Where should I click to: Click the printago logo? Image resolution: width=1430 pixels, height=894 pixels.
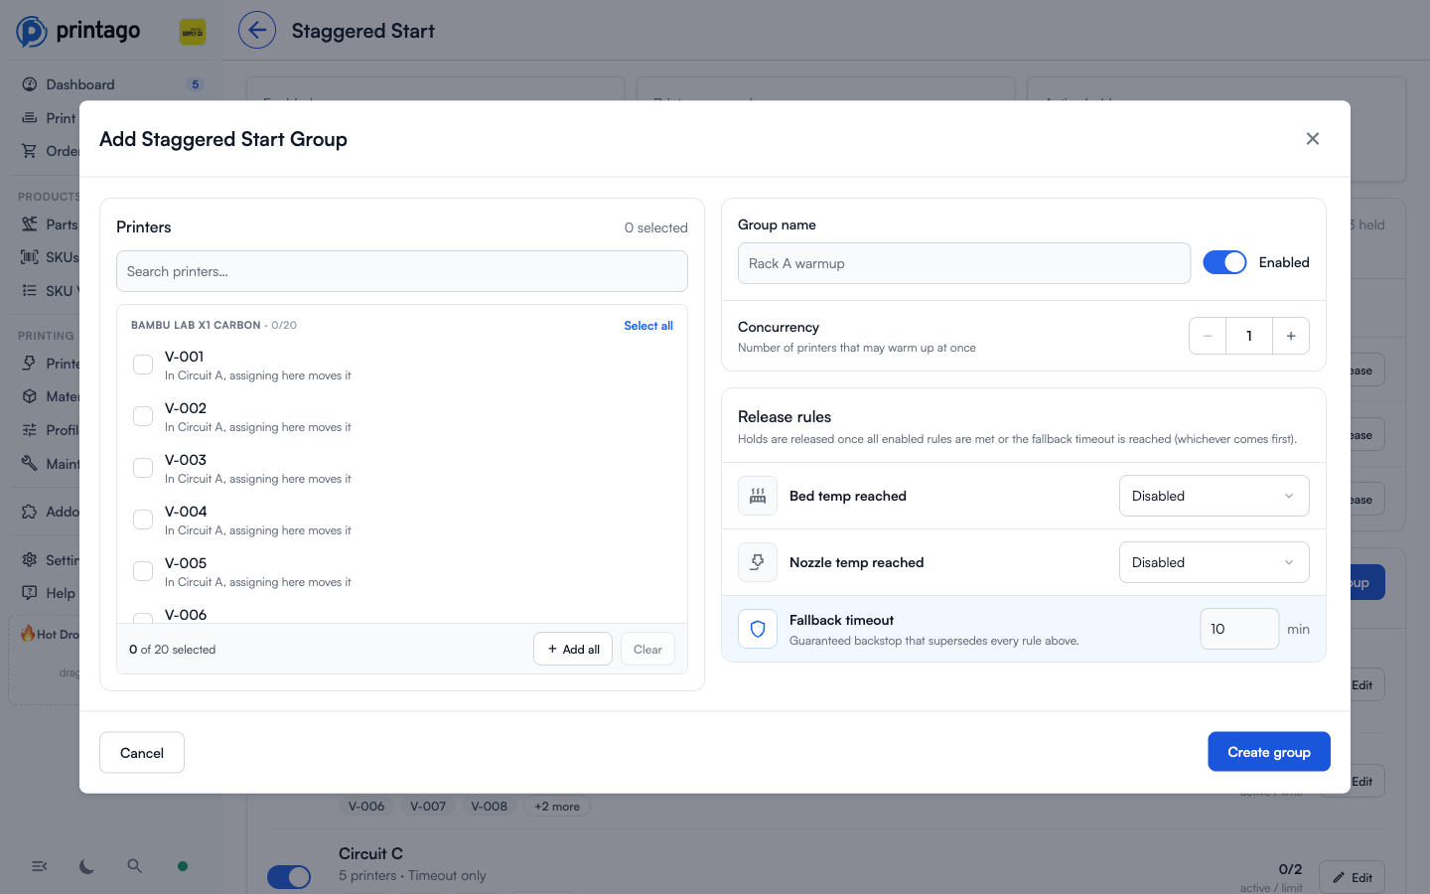click(78, 31)
